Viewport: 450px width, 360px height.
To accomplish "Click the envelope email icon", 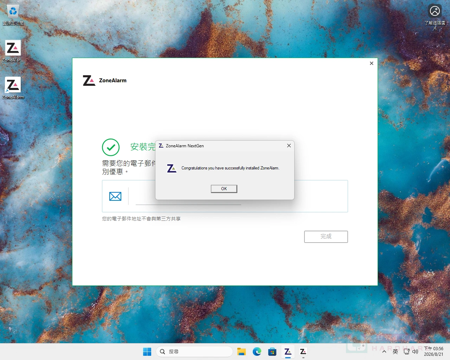I will click(x=115, y=197).
